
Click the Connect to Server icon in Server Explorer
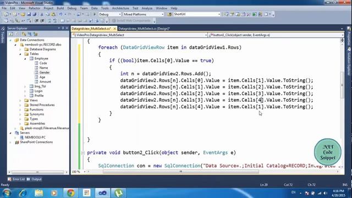click(30, 34)
